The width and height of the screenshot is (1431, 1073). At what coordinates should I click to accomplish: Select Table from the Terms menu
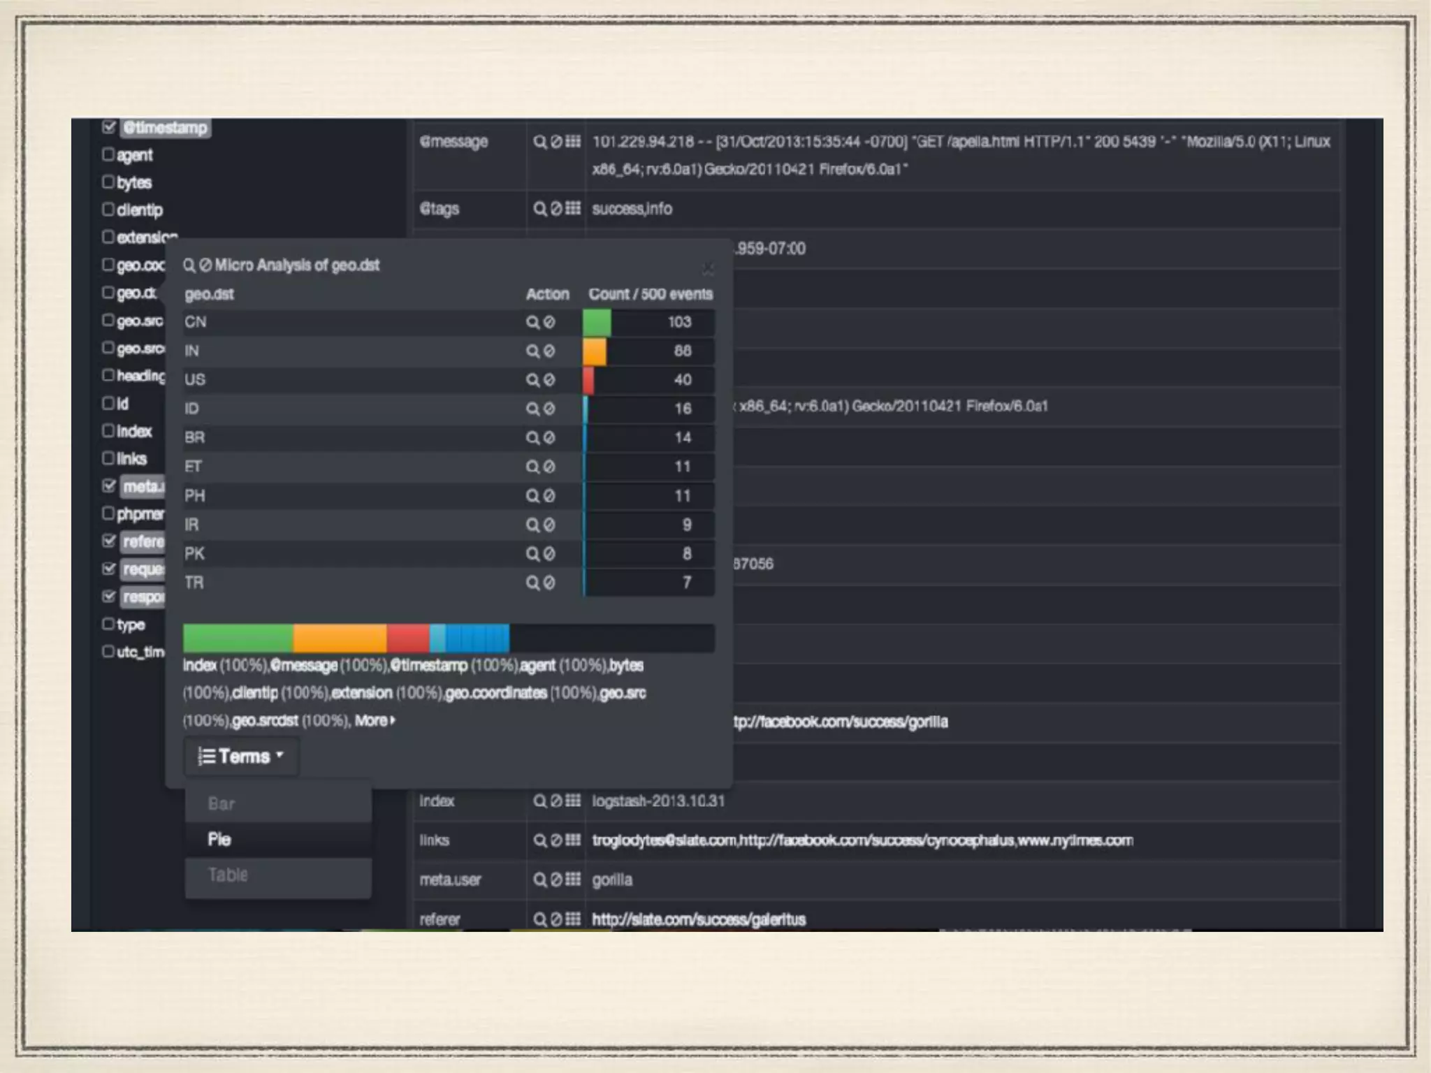(x=228, y=875)
